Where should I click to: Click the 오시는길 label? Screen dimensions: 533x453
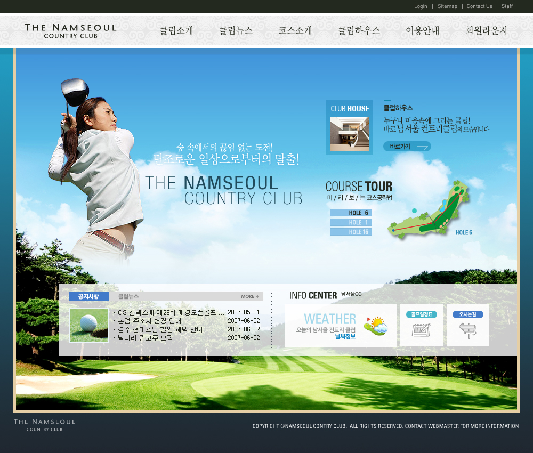click(468, 314)
